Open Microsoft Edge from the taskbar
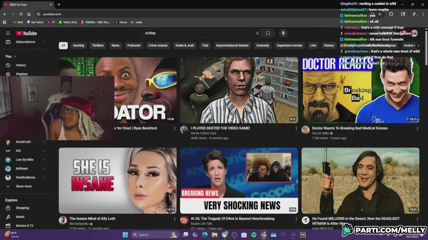This screenshot has width=428, height=240. click(x=205, y=235)
